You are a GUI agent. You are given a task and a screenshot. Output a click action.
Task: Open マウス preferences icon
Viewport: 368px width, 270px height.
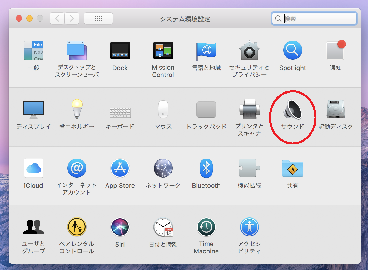(163, 109)
